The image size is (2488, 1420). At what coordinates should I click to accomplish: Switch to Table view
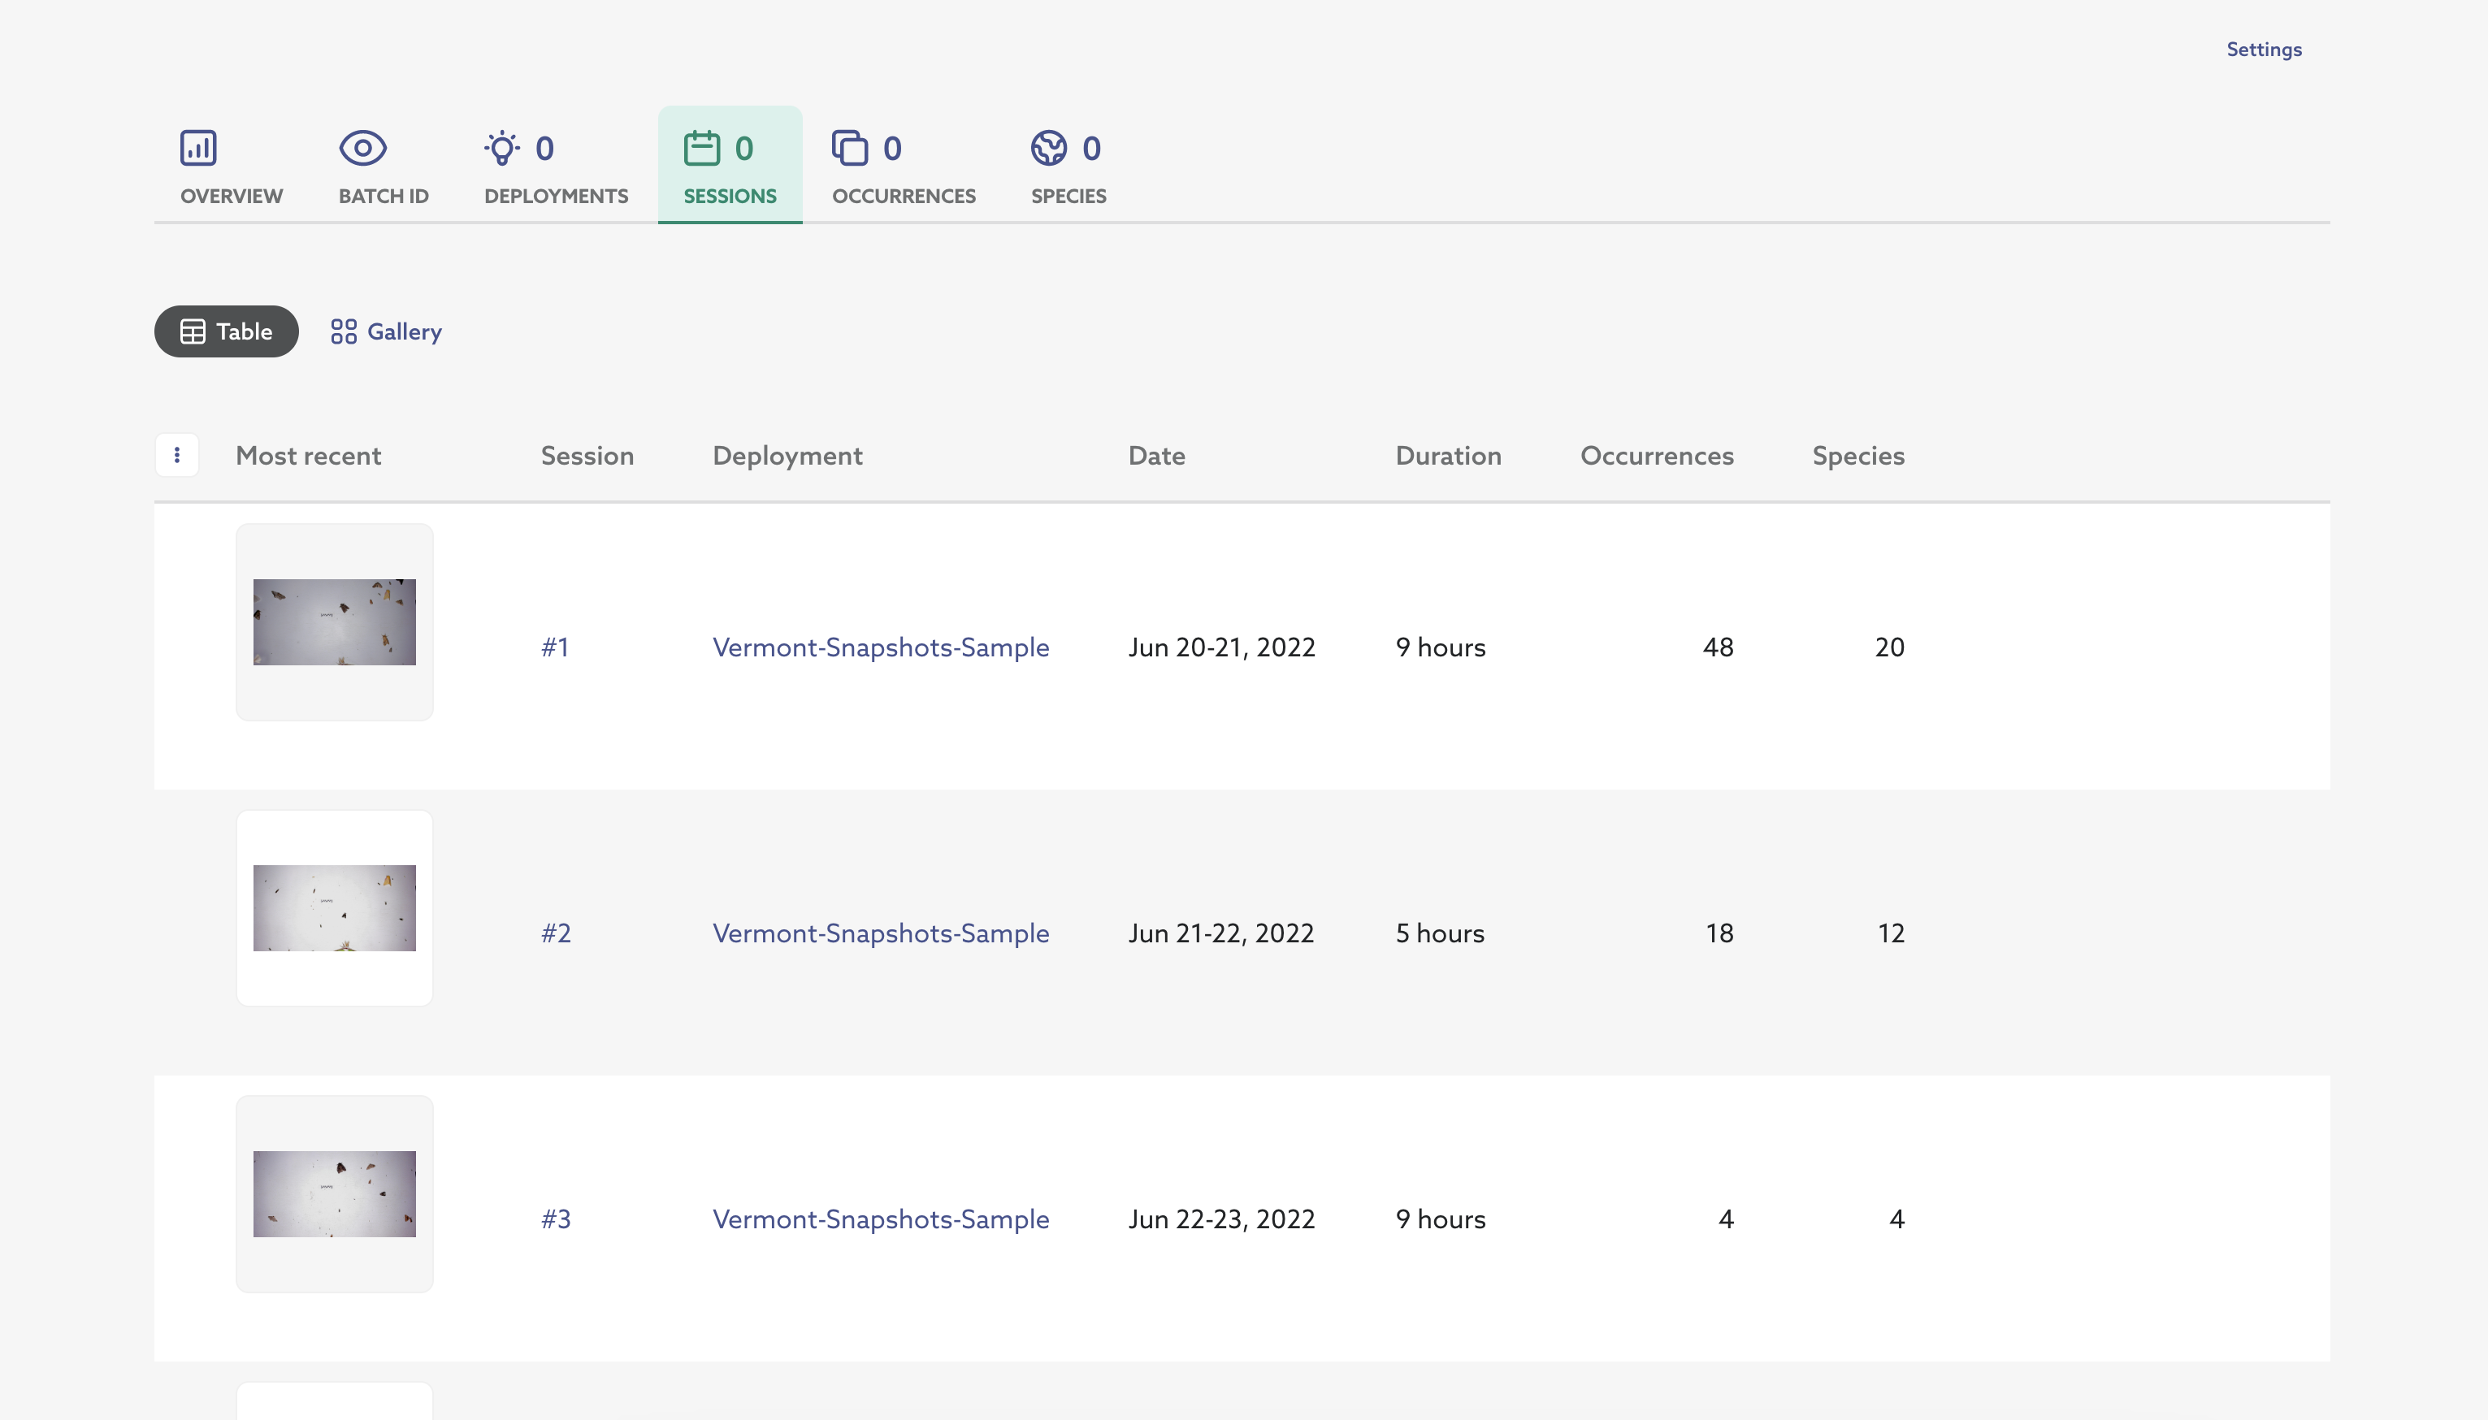pos(226,331)
